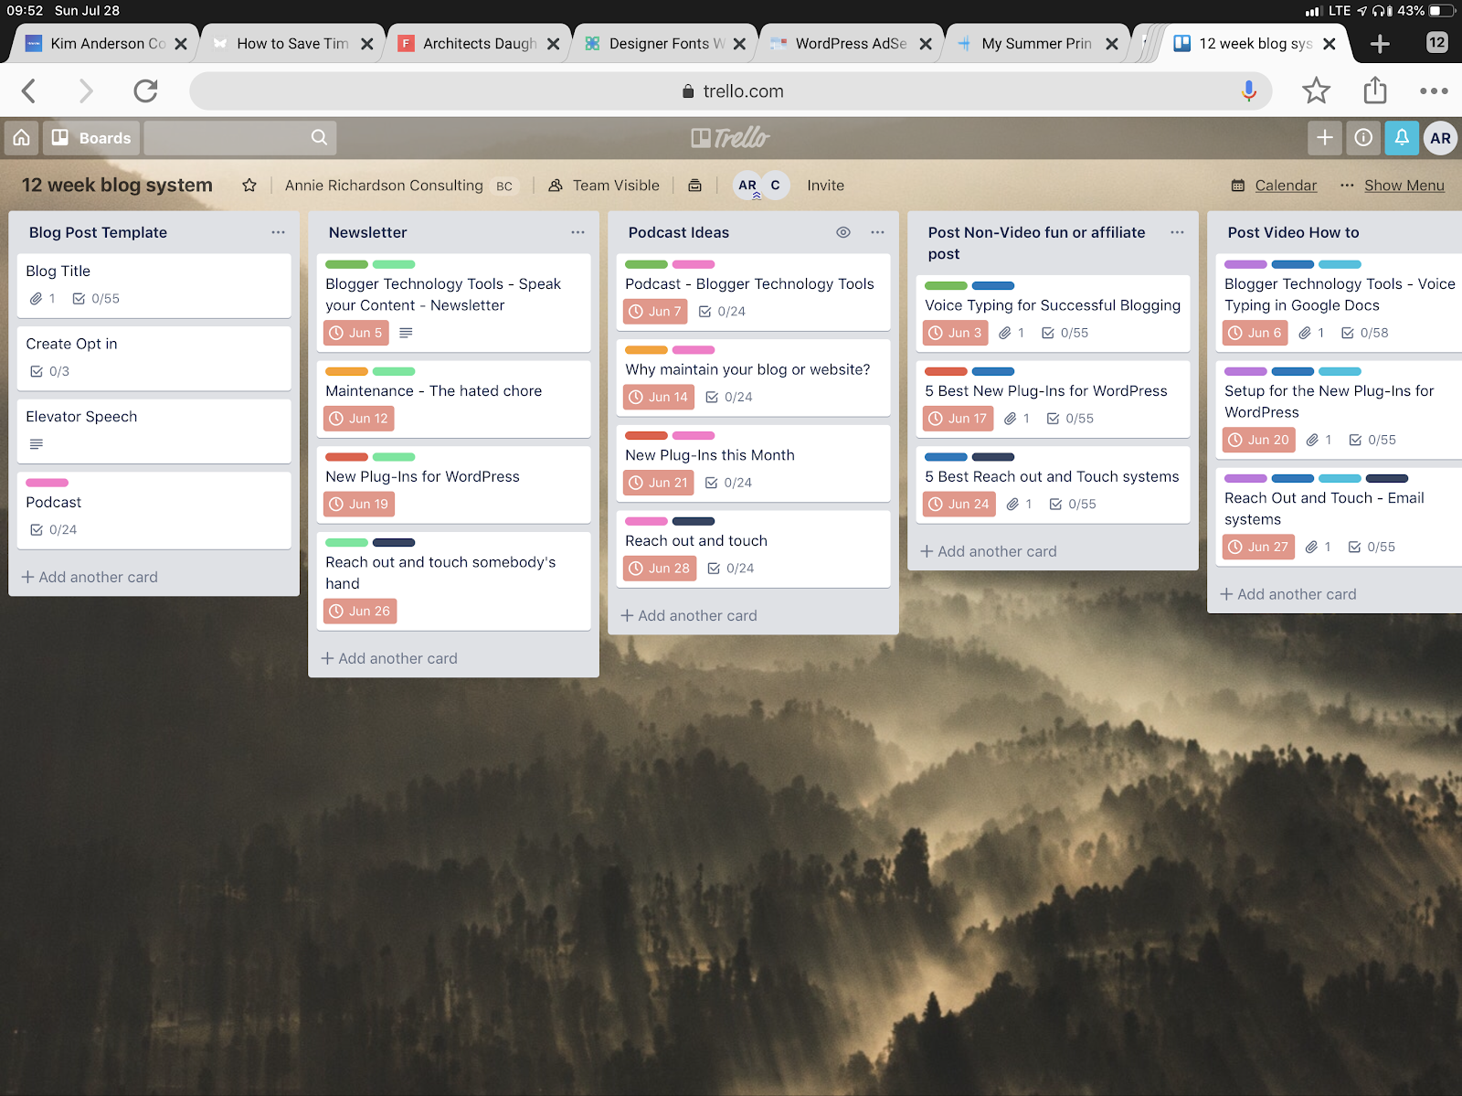The height and width of the screenshot is (1096, 1462).
Task: Open AR member avatar in board header
Action: pyautogui.click(x=747, y=186)
